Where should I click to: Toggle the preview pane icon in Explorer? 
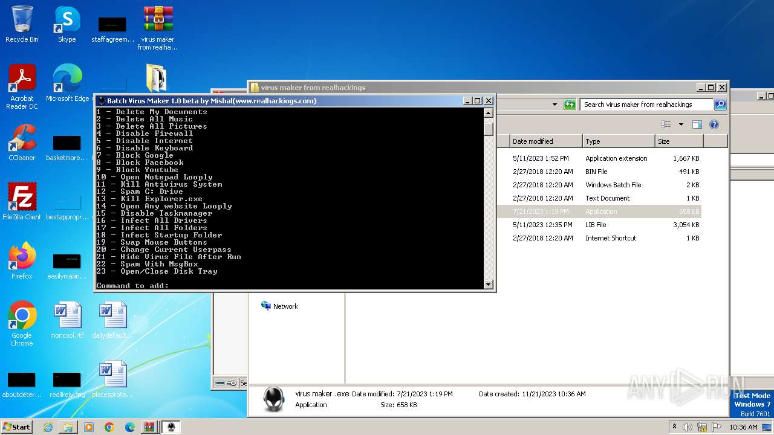coord(697,124)
